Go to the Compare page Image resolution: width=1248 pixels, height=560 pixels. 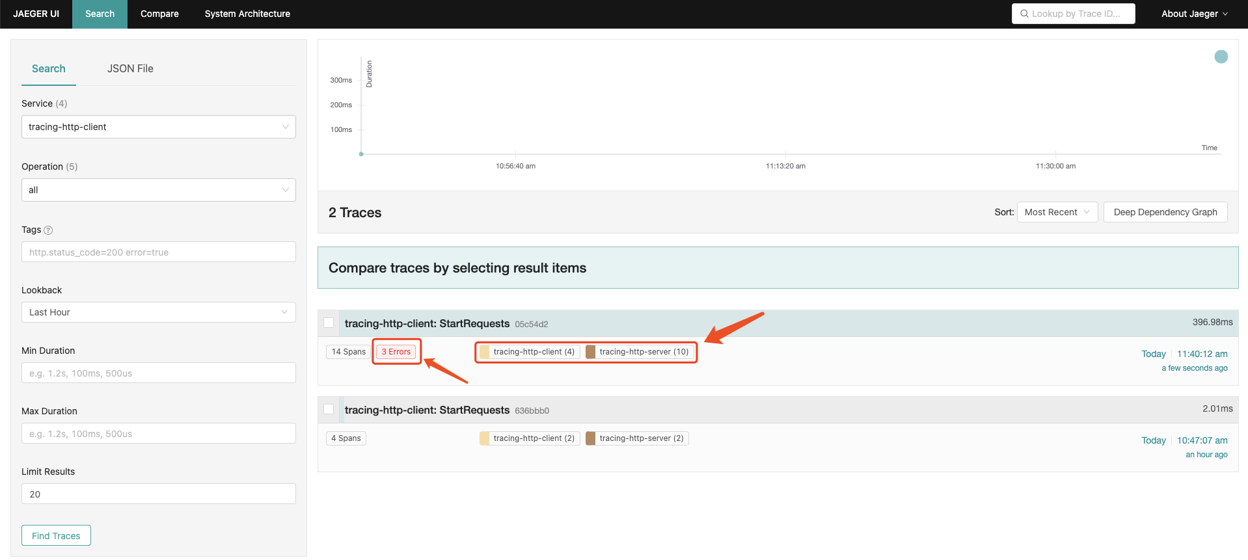pyautogui.click(x=159, y=14)
